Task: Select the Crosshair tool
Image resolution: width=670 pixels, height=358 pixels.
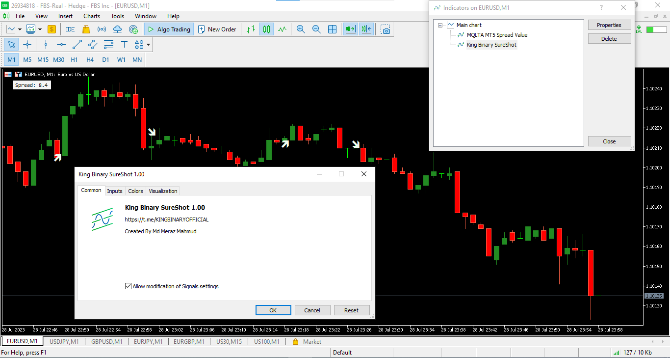Action: (x=27, y=44)
